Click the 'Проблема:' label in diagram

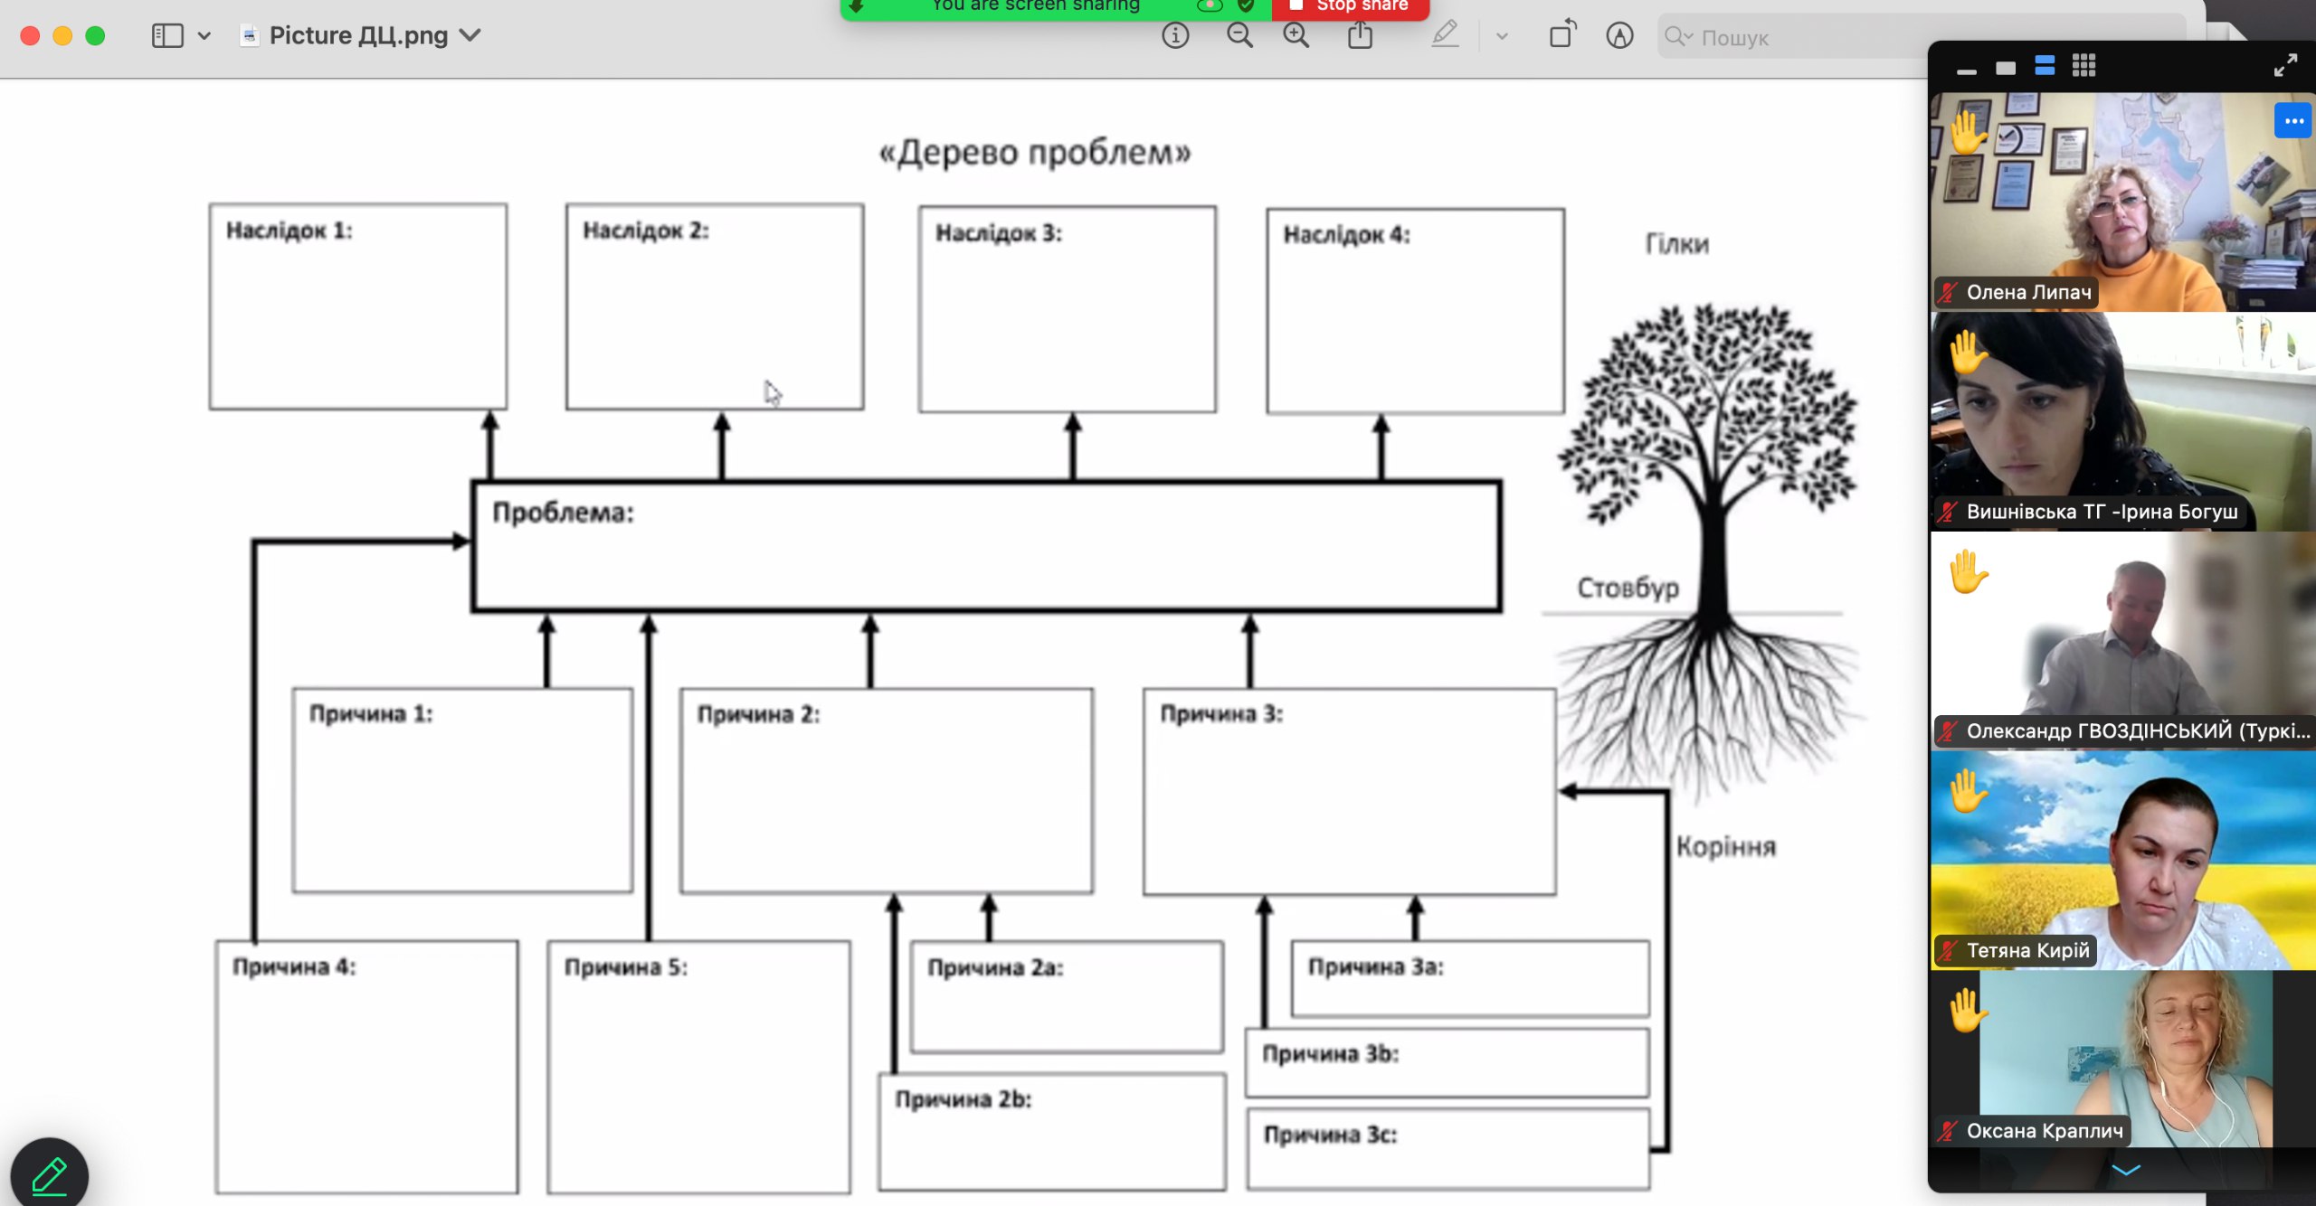tap(563, 513)
